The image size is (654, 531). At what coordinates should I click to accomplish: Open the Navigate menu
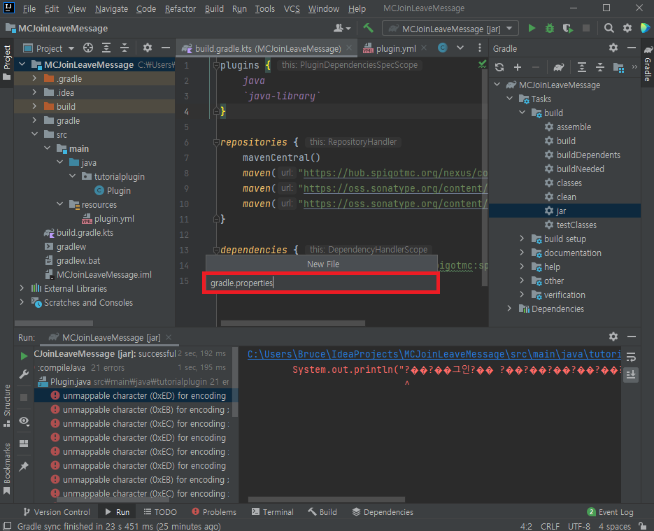pos(111,8)
